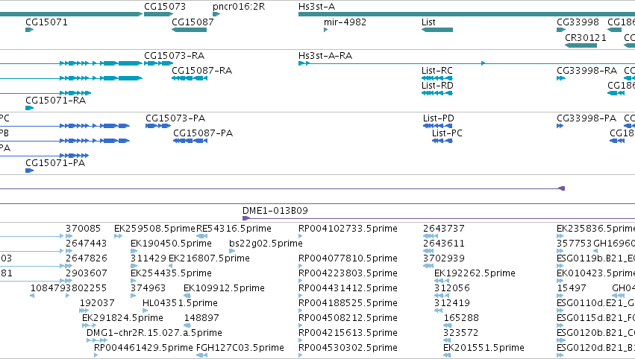Click EST DMG1-chr2R.15.027.a.5prime
The height and width of the screenshot is (359, 635).
(154, 333)
